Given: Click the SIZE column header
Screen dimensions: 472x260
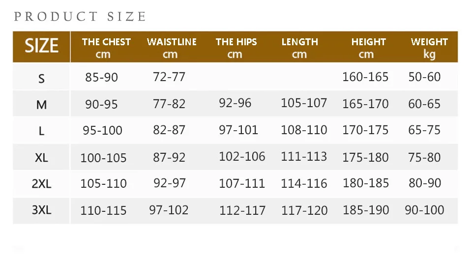Looking at the screenshot, I should coord(41,46).
